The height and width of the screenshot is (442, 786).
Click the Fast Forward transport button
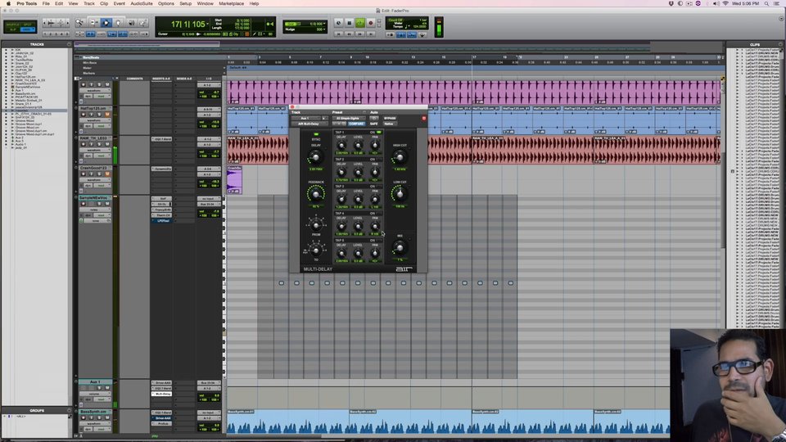click(360, 34)
